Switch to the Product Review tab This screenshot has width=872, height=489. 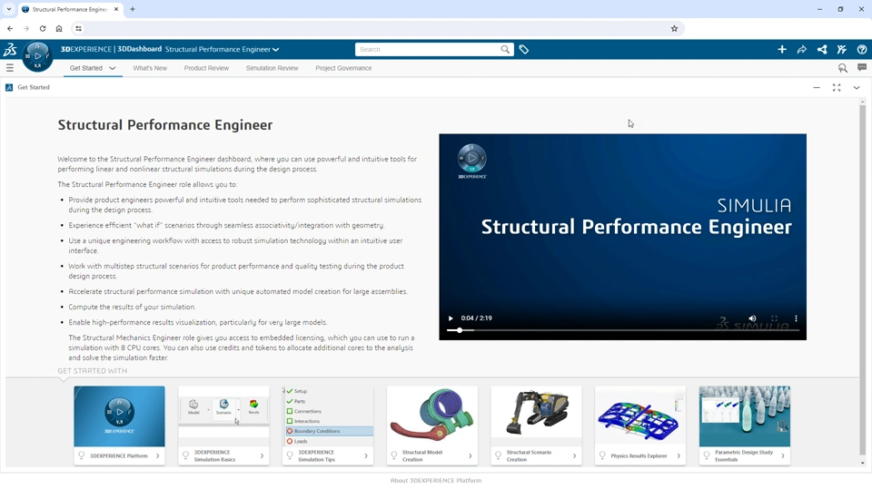(206, 68)
